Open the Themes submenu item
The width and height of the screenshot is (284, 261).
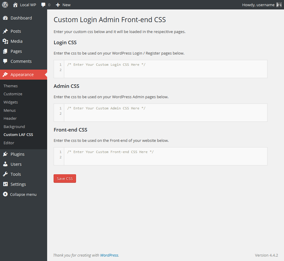click(11, 86)
